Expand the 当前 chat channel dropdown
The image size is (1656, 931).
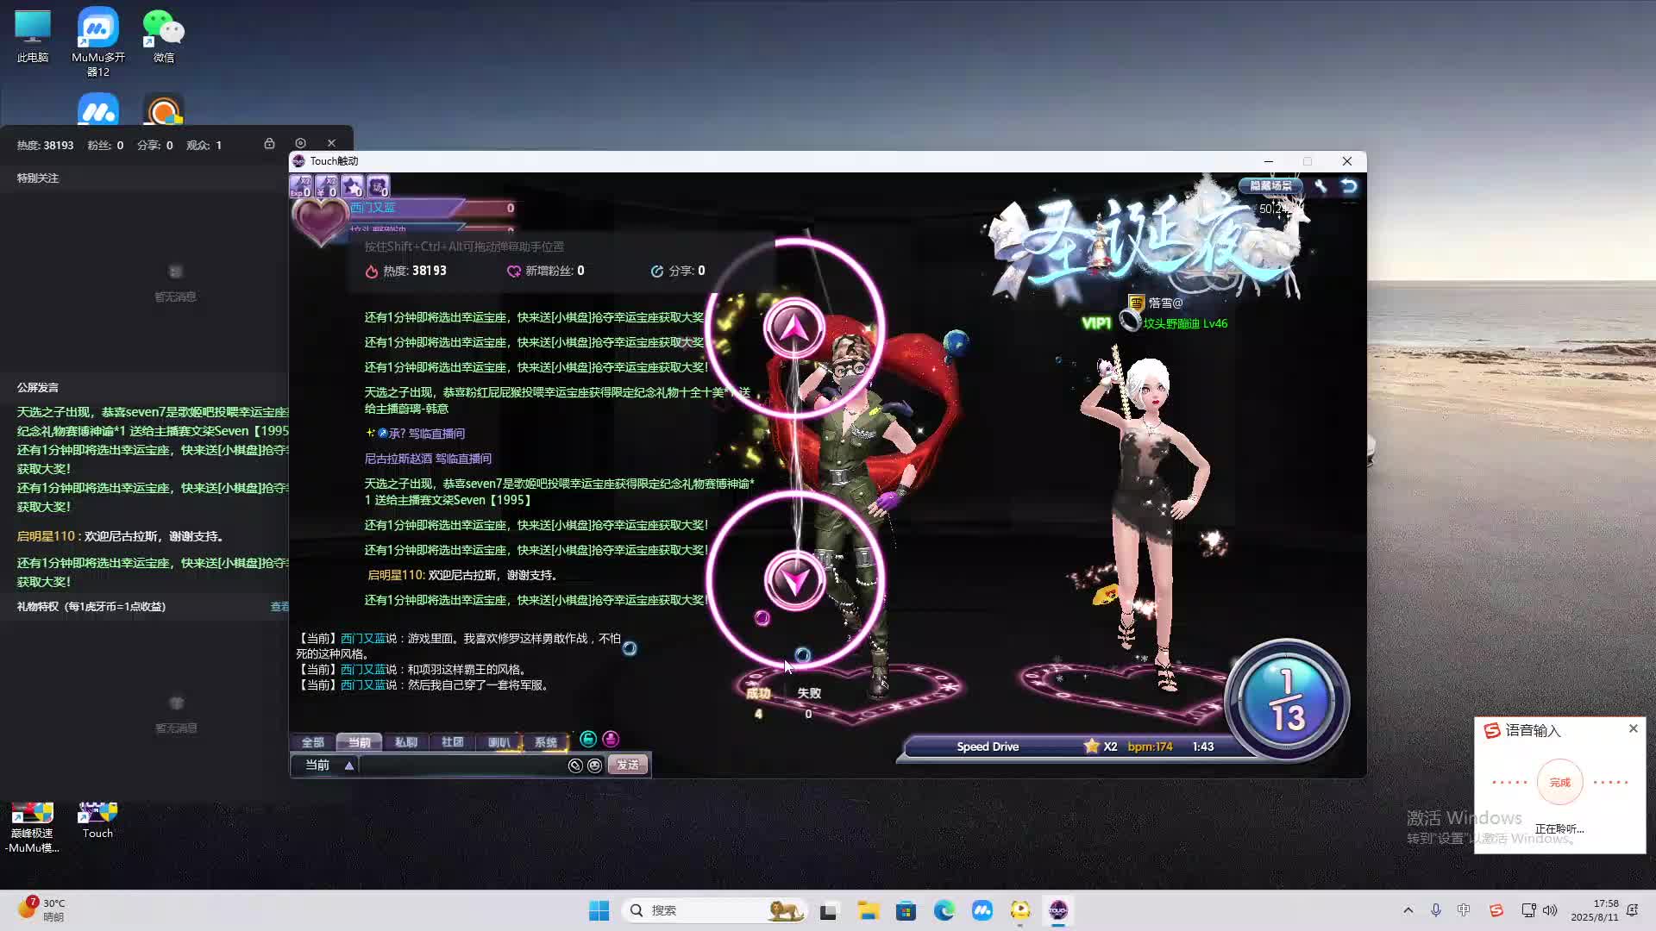[349, 765]
